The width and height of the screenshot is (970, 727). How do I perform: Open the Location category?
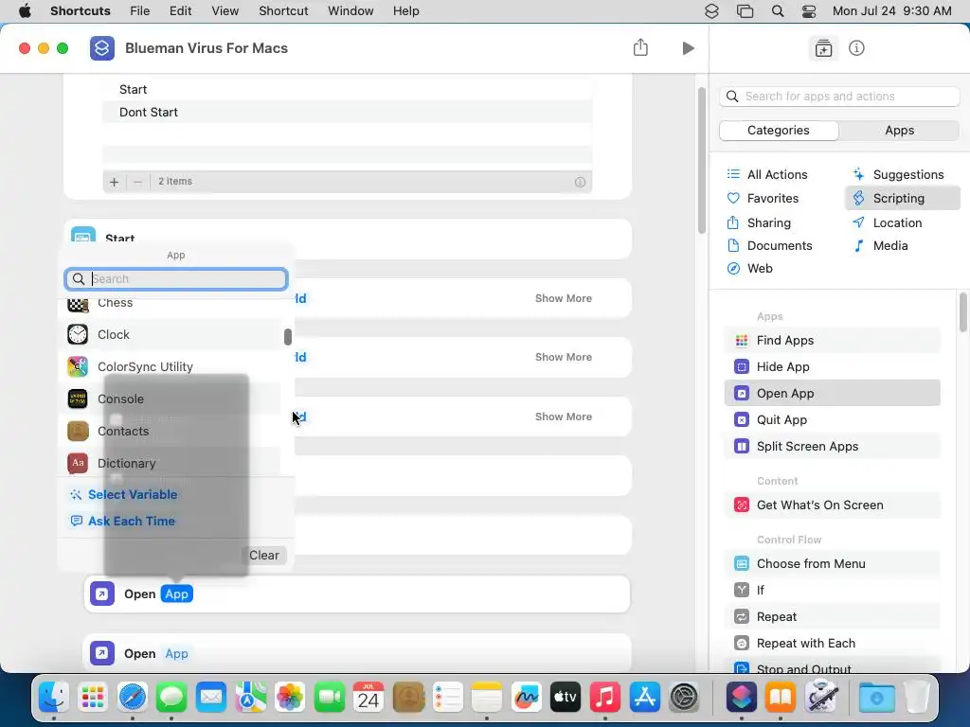click(x=887, y=222)
